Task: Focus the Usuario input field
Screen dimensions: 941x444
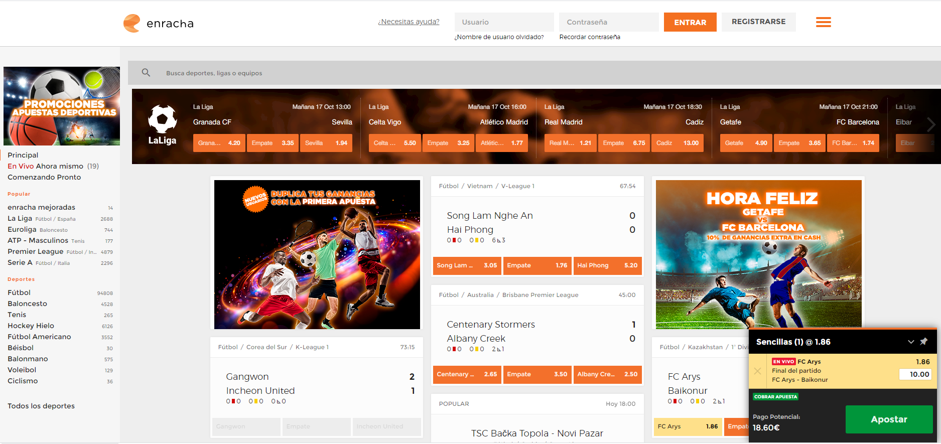Action: [504, 22]
